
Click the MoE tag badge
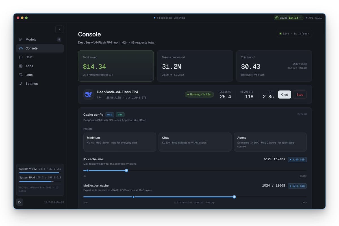(110, 115)
